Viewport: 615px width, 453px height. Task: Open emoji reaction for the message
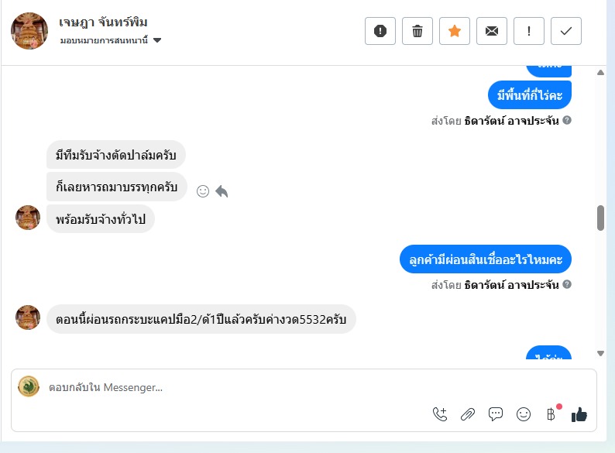tap(203, 190)
